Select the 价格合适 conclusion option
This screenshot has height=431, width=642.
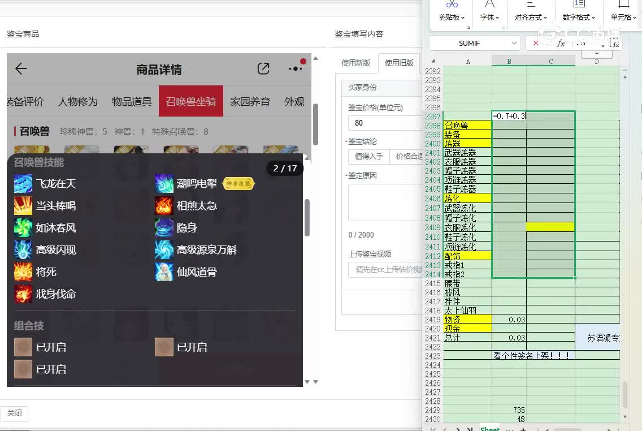(408, 157)
